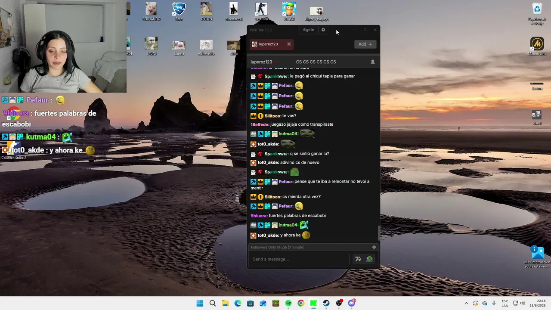Open Google Chrome from taskbar
The width and height of the screenshot is (551, 310).
pos(301,303)
